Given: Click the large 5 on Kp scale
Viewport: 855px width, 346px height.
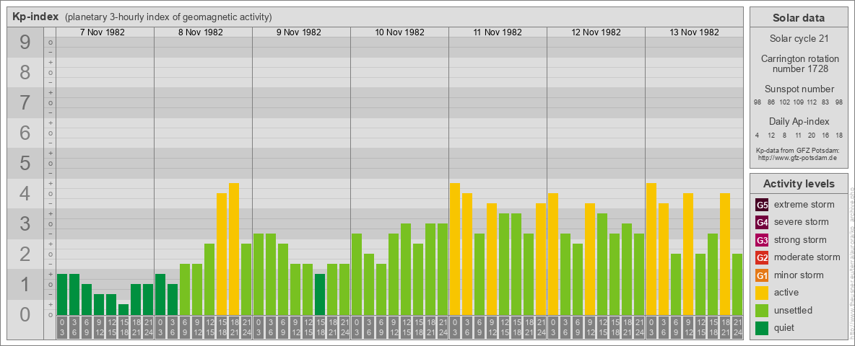Looking at the screenshot, I should [25, 163].
